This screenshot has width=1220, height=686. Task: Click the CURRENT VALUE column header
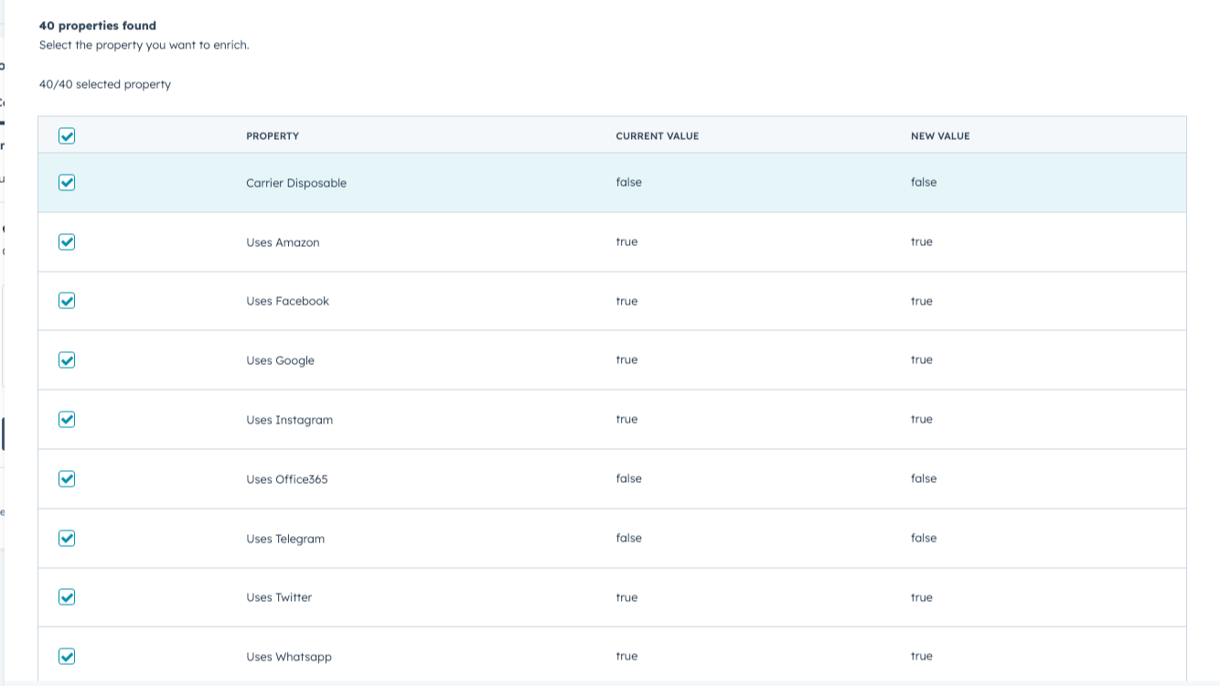(657, 135)
